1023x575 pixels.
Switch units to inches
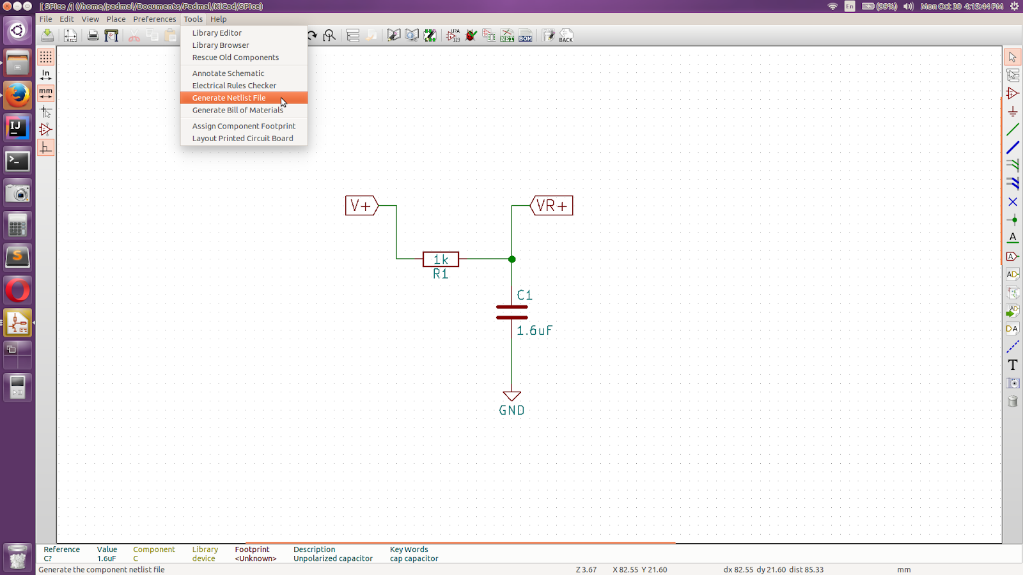click(46, 75)
